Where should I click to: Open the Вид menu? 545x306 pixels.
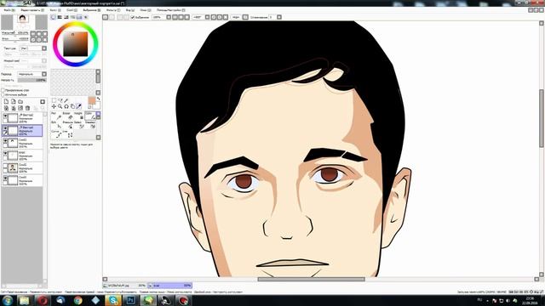(x=130, y=10)
